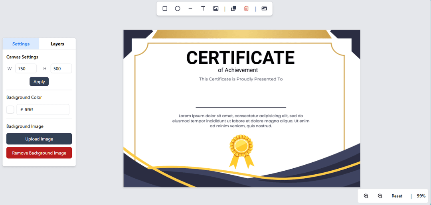The image size is (431, 205).
Task: Remove the background image
Action: coord(39,153)
